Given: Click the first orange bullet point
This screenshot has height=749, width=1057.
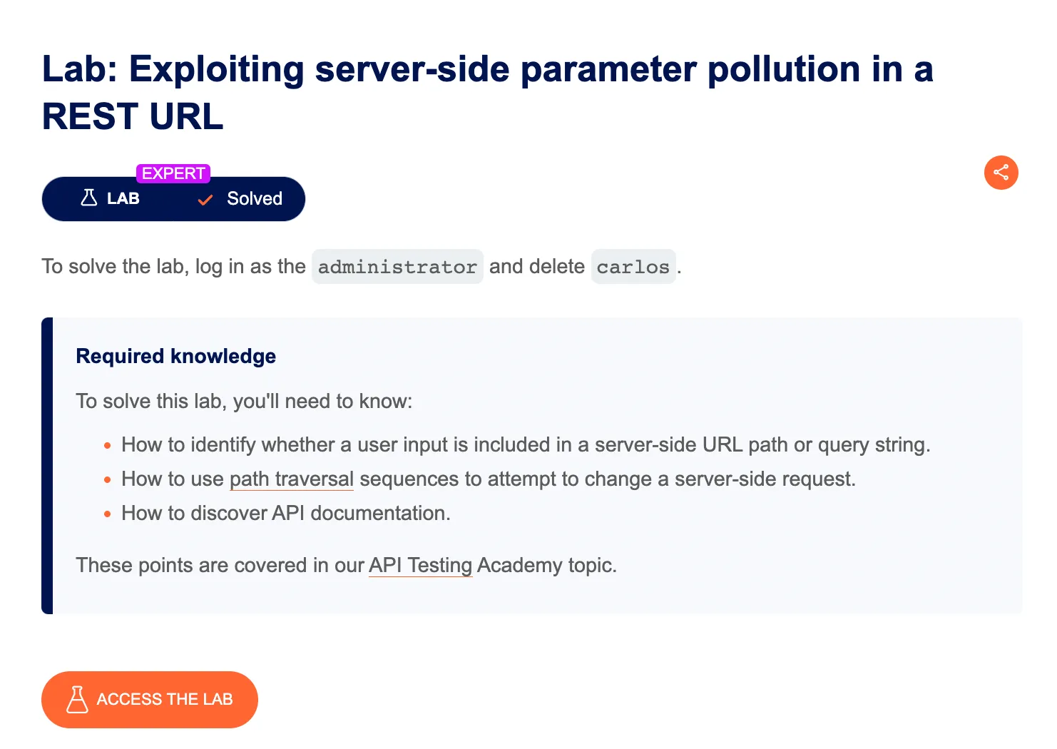Looking at the screenshot, I should (x=108, y=446).
